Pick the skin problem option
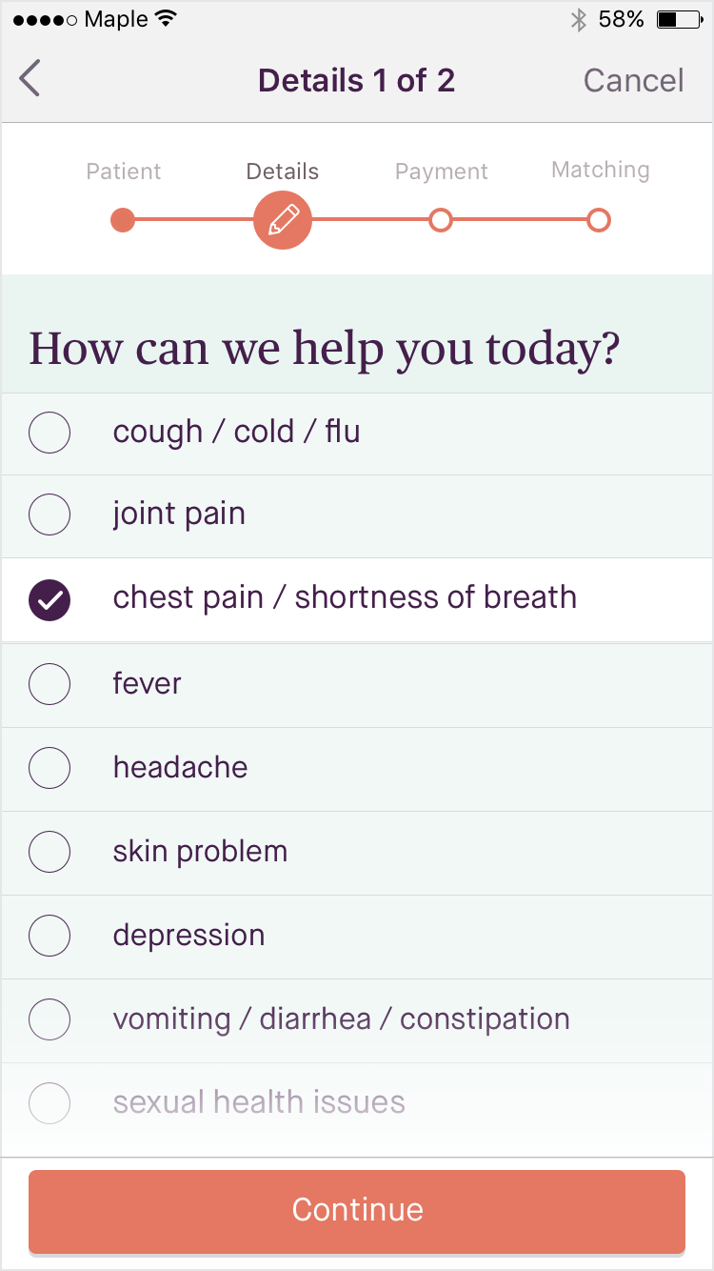Image resolution: width=714 pixels, height=1271 pixels. coord(50,851)
